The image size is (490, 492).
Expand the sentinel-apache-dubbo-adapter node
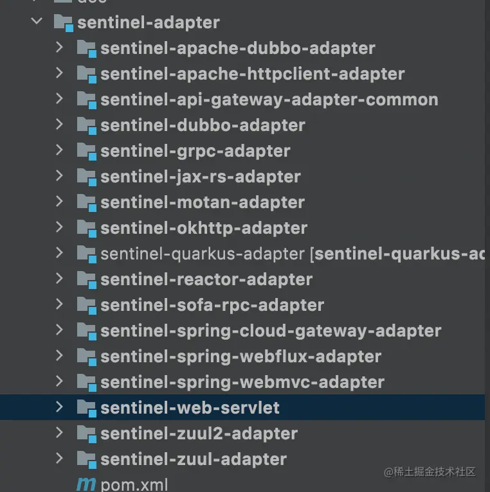tap(59, 48)
